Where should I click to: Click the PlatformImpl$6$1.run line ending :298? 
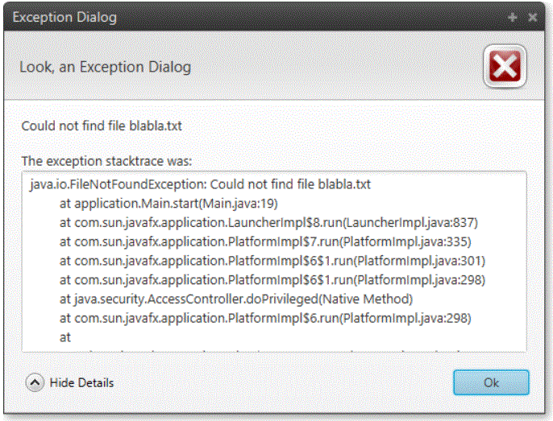tap(272, 280)
